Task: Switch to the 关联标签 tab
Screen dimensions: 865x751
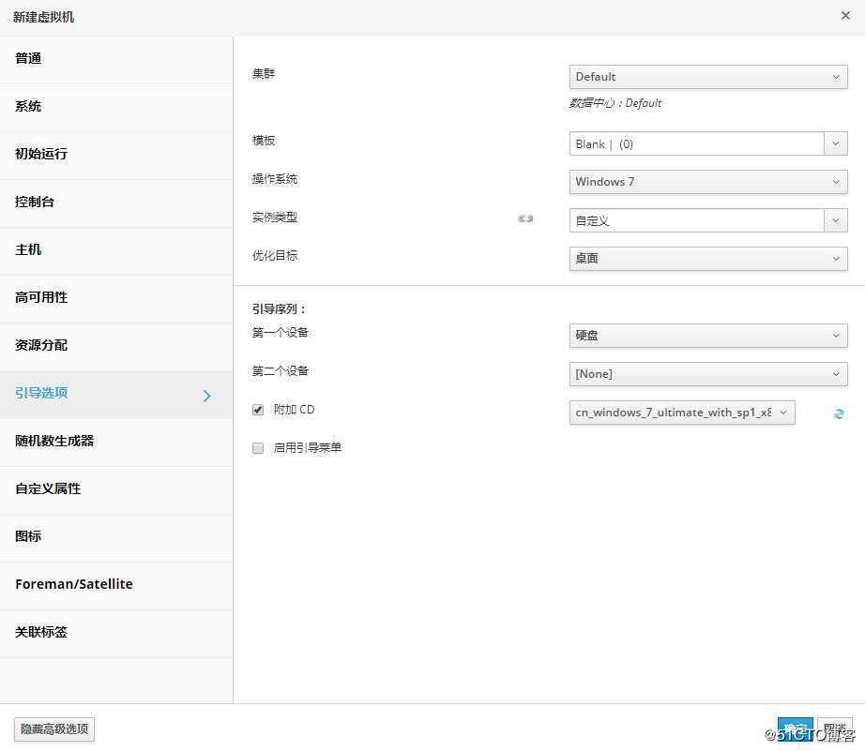Action: pyautogui.click(x=116, y=633)
